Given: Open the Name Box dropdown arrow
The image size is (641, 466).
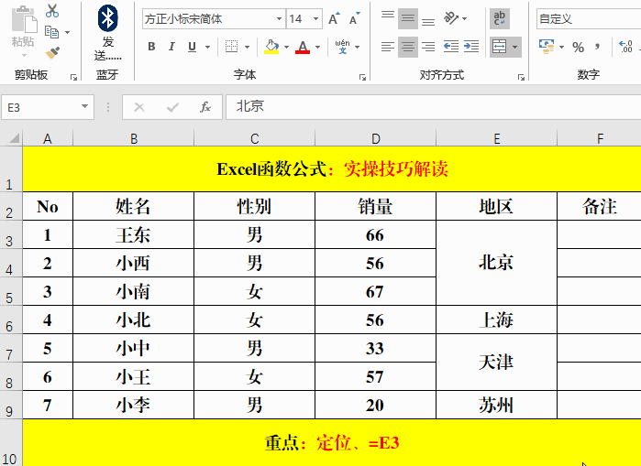Looking at the screenshot, I should [x=84, y=106].
